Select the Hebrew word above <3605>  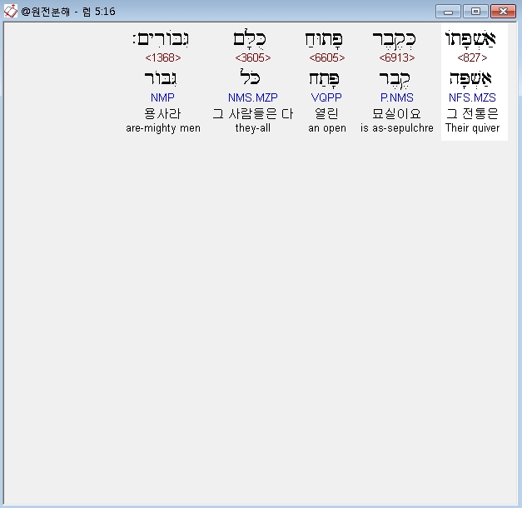[x=250, y=38]
